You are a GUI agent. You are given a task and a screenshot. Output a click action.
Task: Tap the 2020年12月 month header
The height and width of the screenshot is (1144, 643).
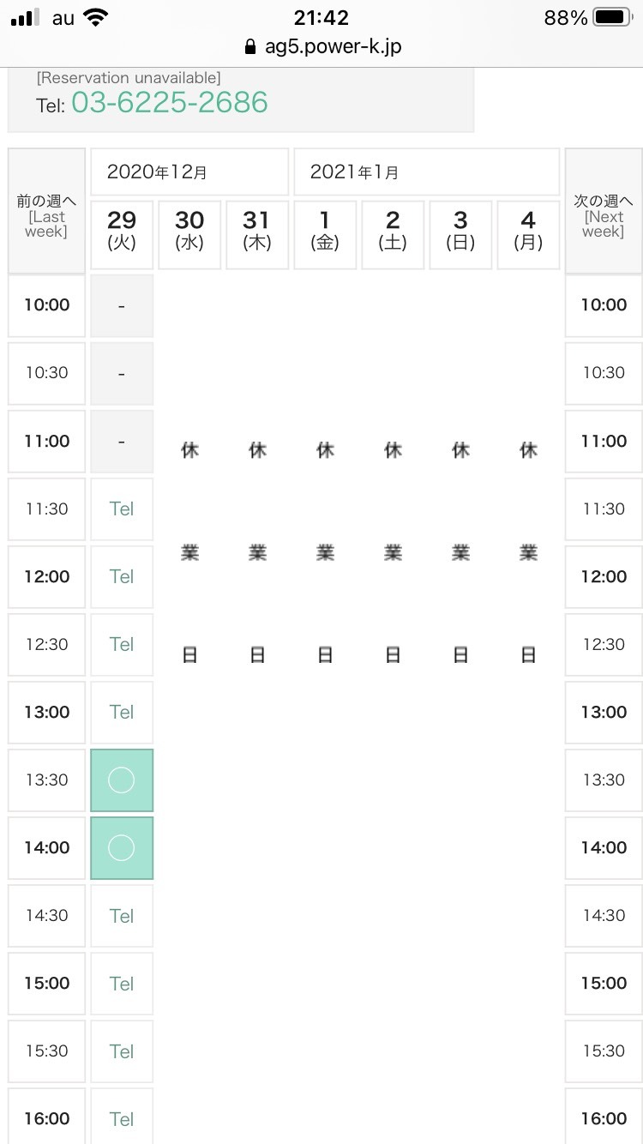coord(189,172)
